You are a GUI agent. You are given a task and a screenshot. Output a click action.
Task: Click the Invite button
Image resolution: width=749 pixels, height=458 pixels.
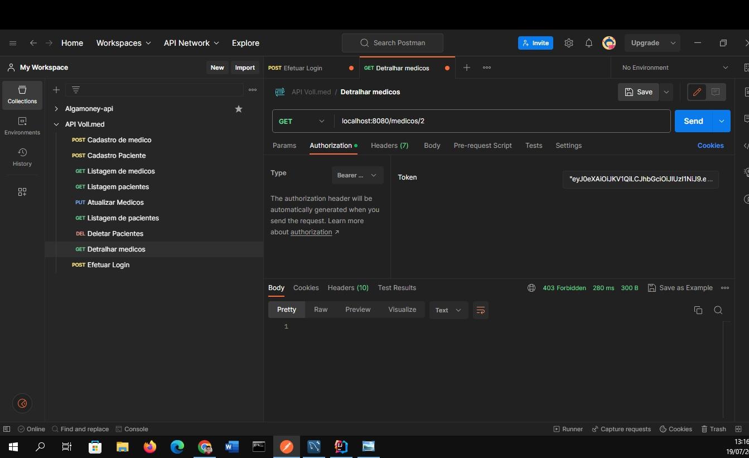[535, 43]
